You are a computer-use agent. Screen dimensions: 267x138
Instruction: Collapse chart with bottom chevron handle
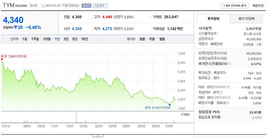98,136
